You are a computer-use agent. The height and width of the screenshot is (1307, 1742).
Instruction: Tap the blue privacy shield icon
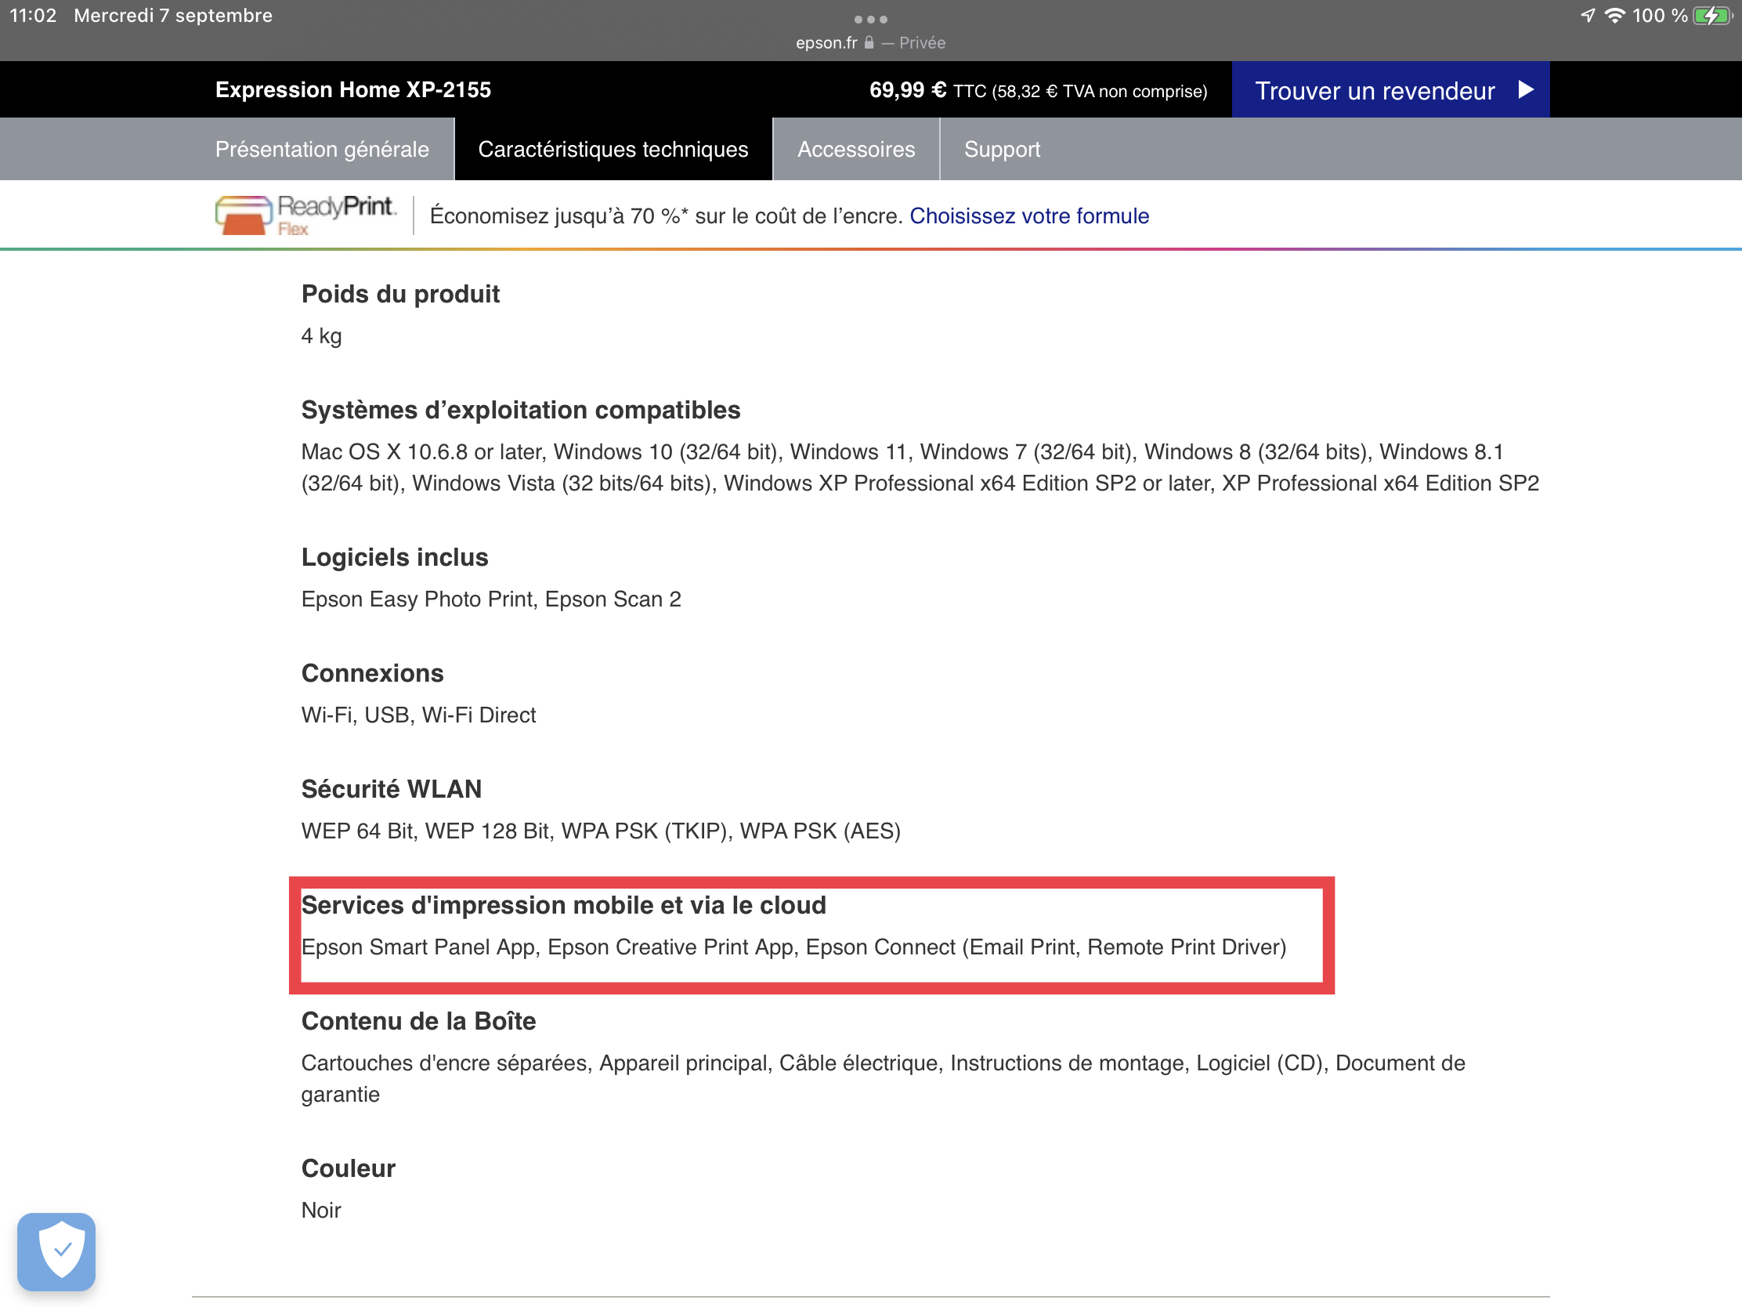click(x=56, y=1251)
